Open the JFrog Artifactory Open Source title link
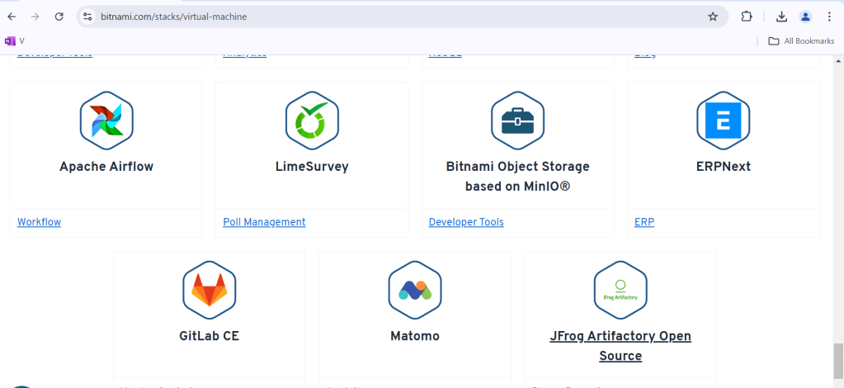Viewport: 844px width, 388px height. click(620, 346)
